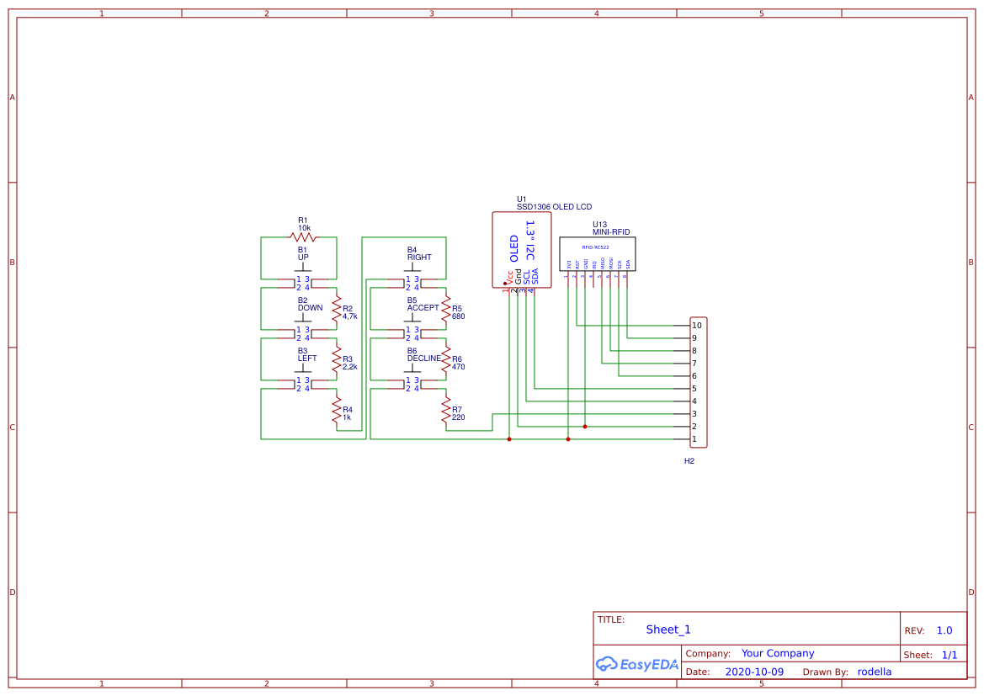984x696 pixels.
Task: Select the date 2020-10-09 text
Action: [x=755, y=672]
